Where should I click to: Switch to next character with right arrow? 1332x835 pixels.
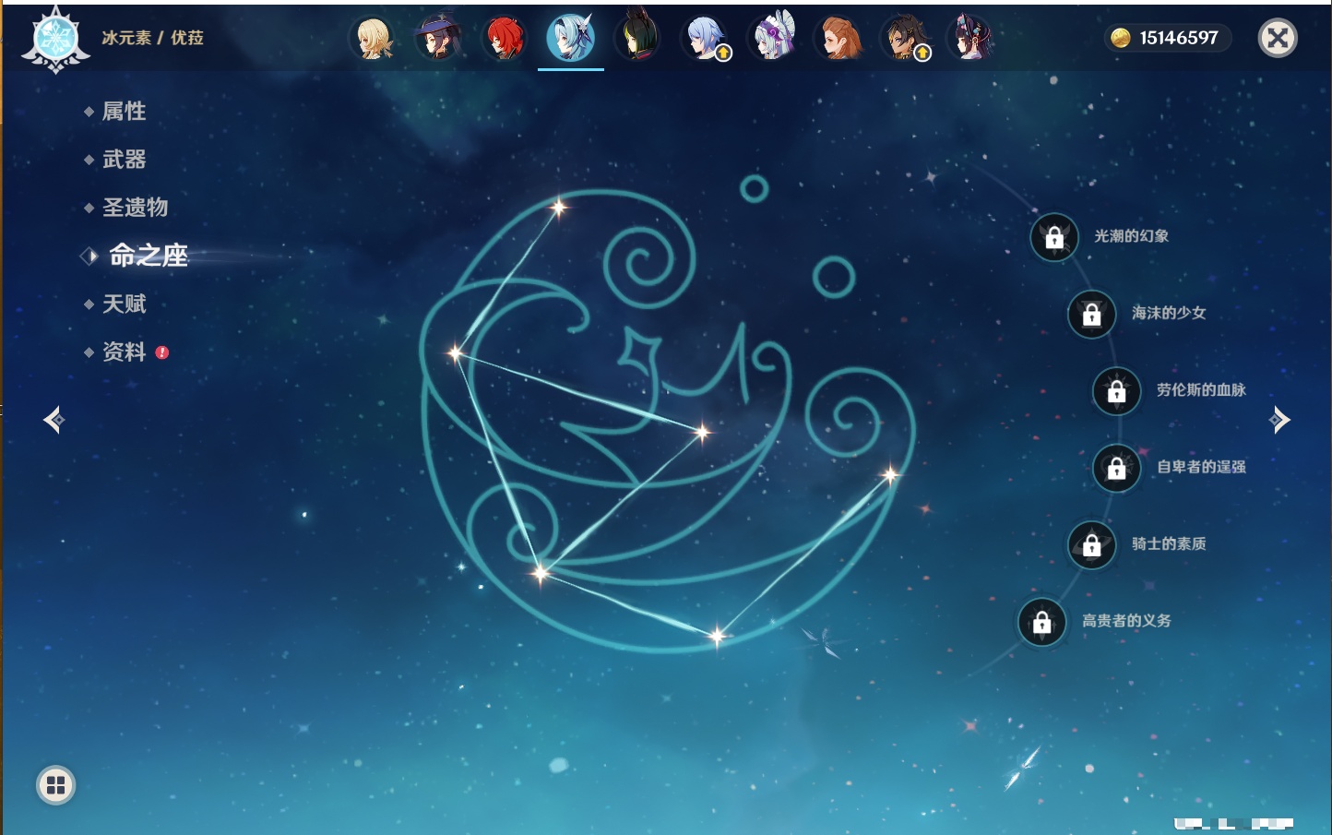pos(1279,420)
